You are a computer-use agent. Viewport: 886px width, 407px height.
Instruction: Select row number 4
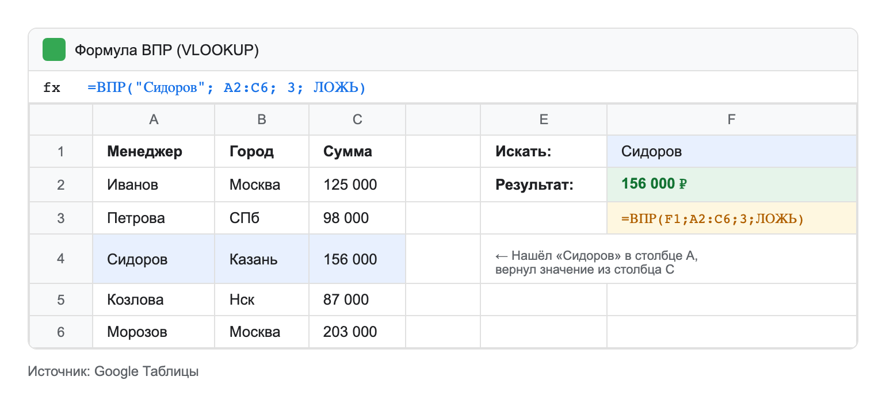(x=60, y=259)
